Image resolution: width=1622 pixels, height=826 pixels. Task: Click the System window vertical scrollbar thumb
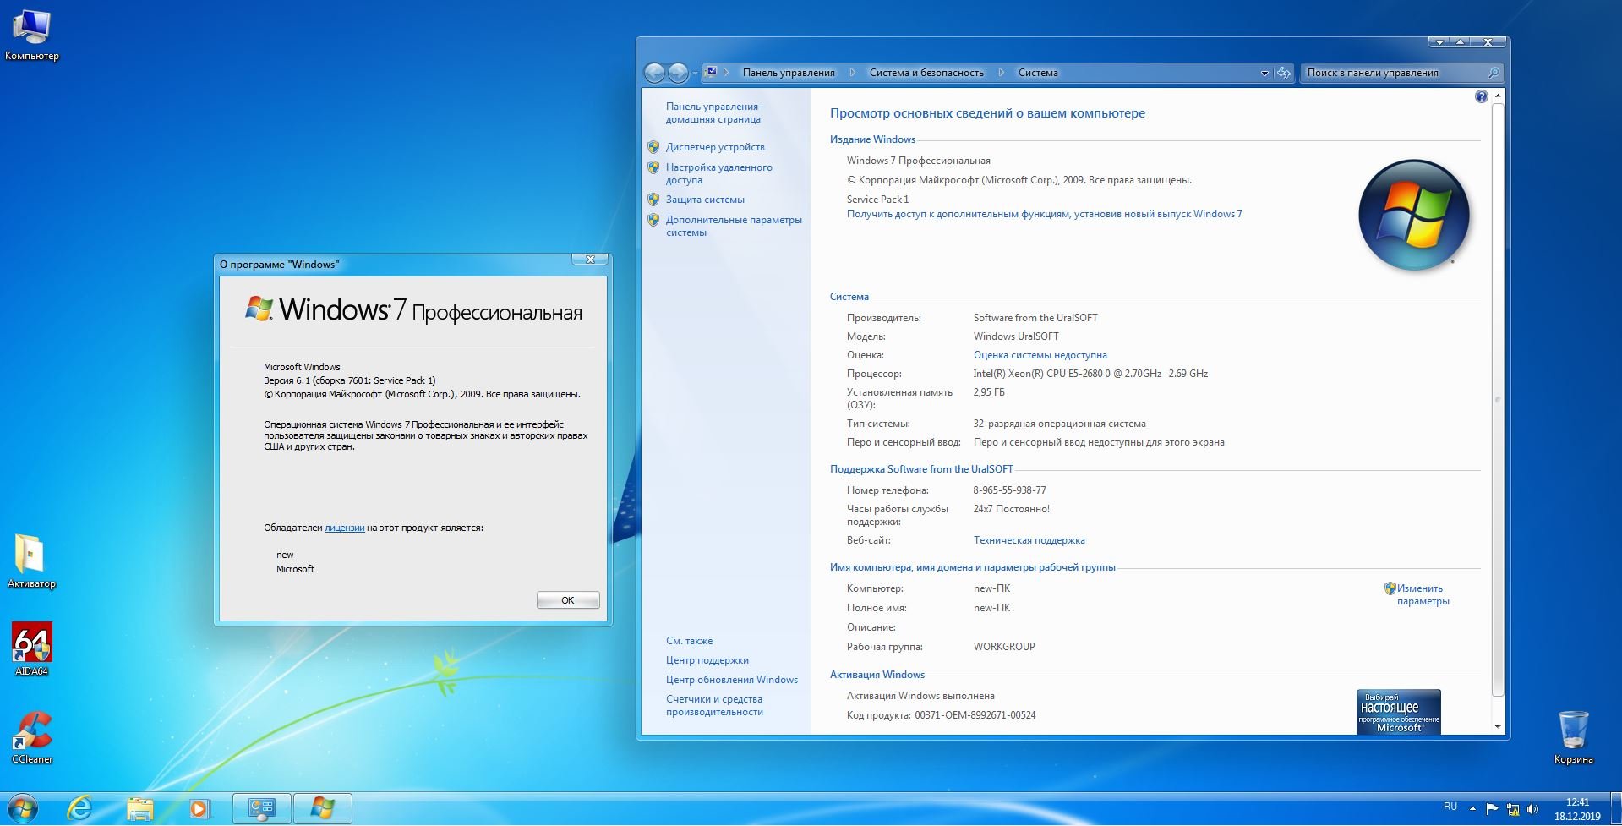1498,399
